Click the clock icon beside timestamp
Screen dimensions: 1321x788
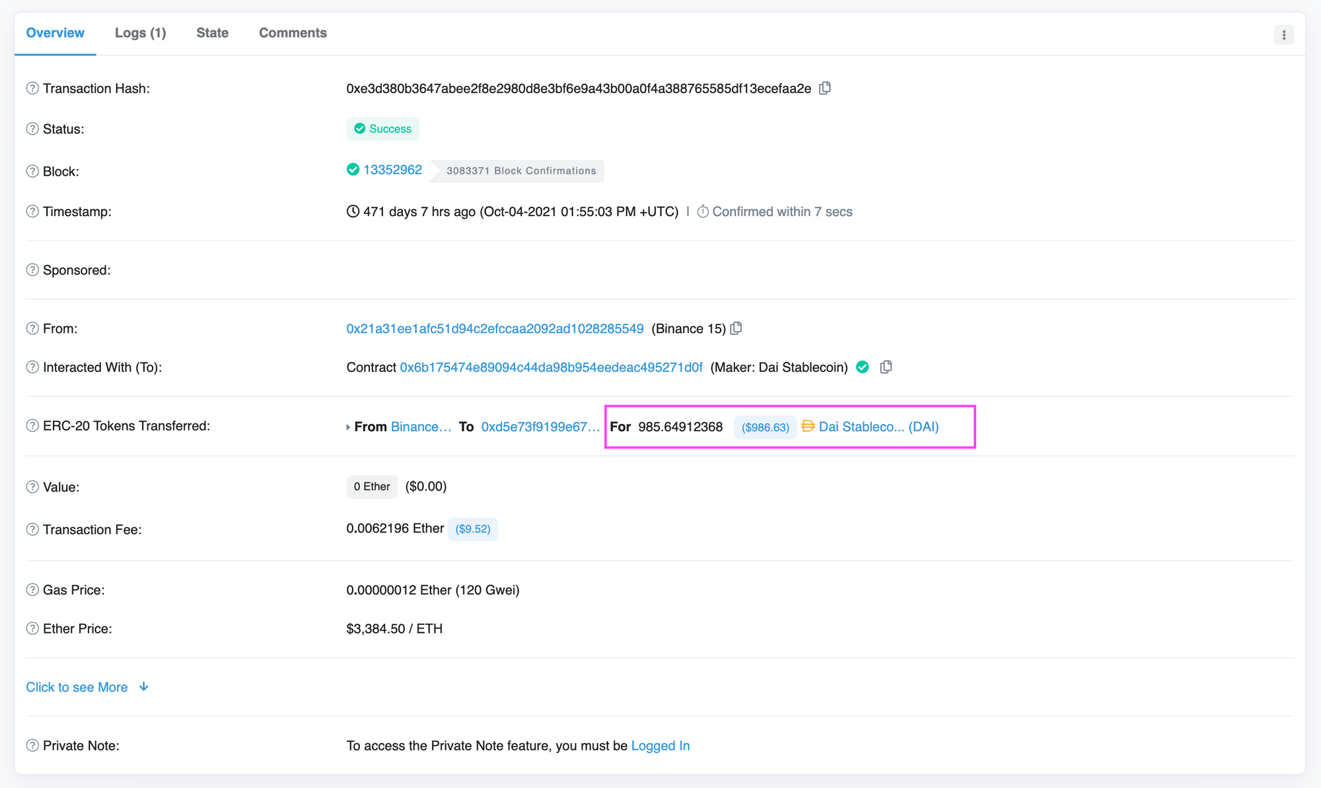point(353,211)
